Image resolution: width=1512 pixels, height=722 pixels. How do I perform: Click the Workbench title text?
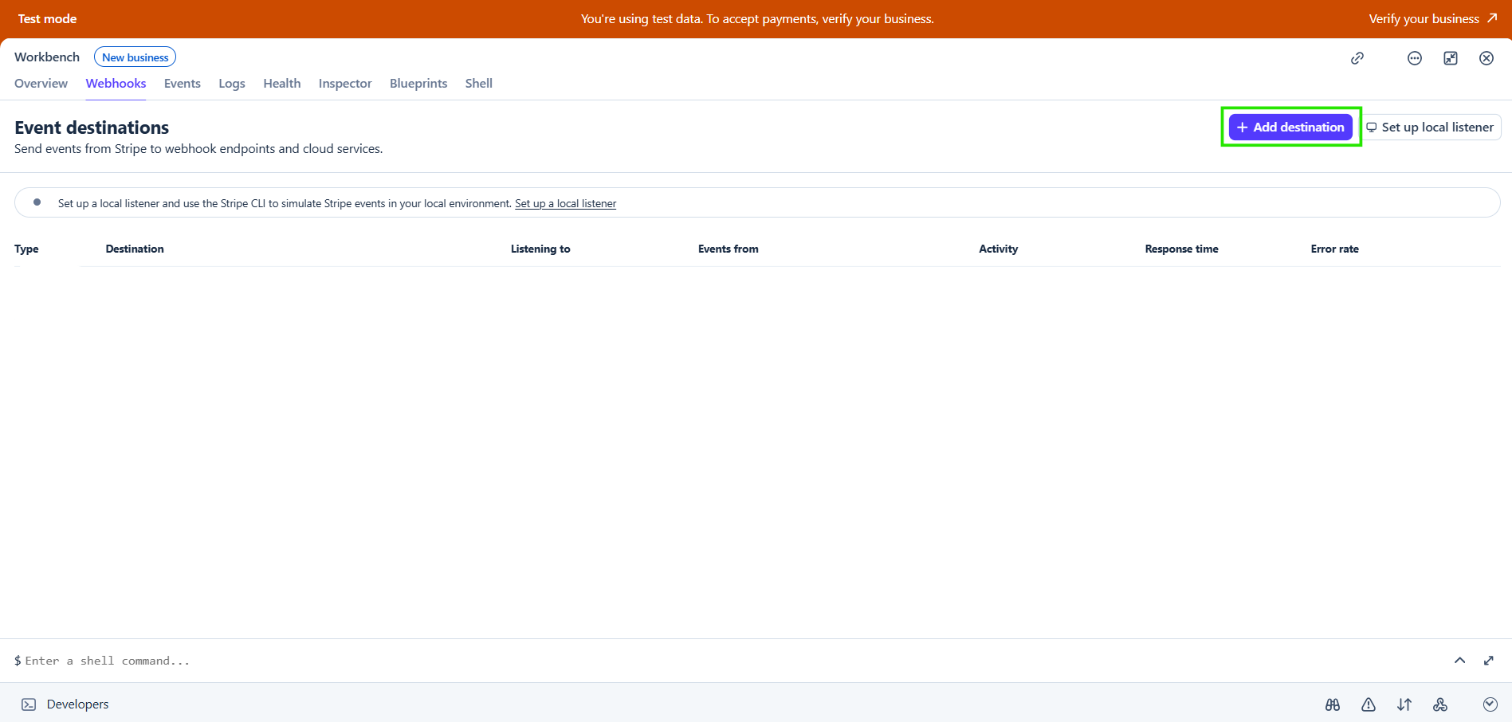coord(47,57)
